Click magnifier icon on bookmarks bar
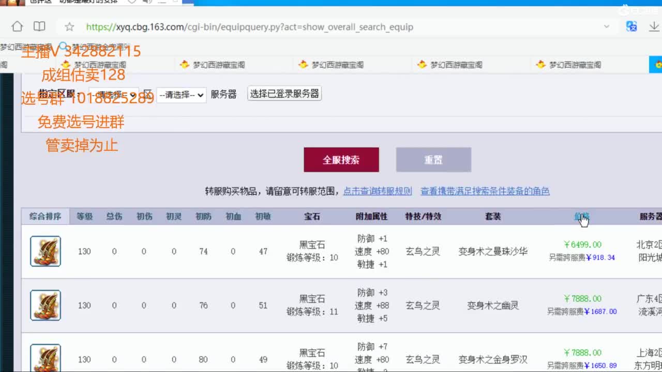 [x=64, y=47]
